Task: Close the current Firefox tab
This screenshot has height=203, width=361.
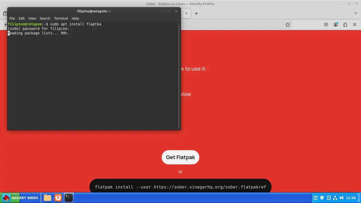Action: pos(186,13)
